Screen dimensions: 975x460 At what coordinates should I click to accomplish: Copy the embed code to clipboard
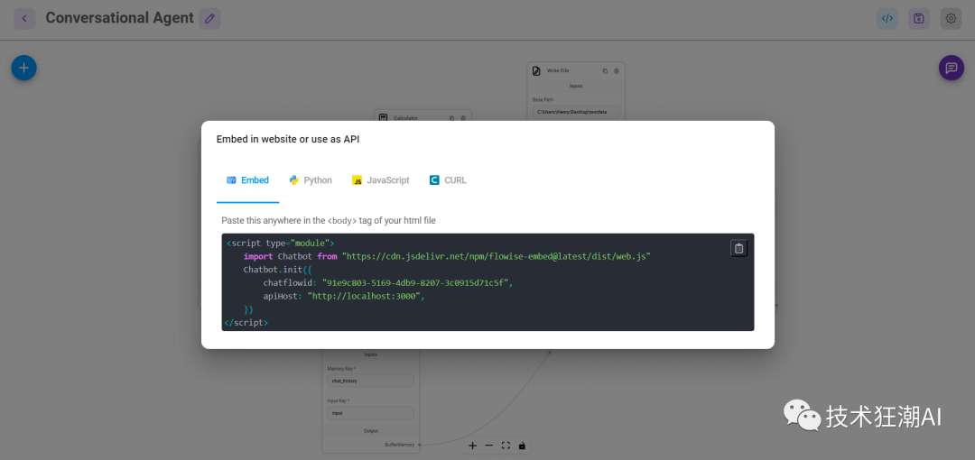click(x=738, y=248)
